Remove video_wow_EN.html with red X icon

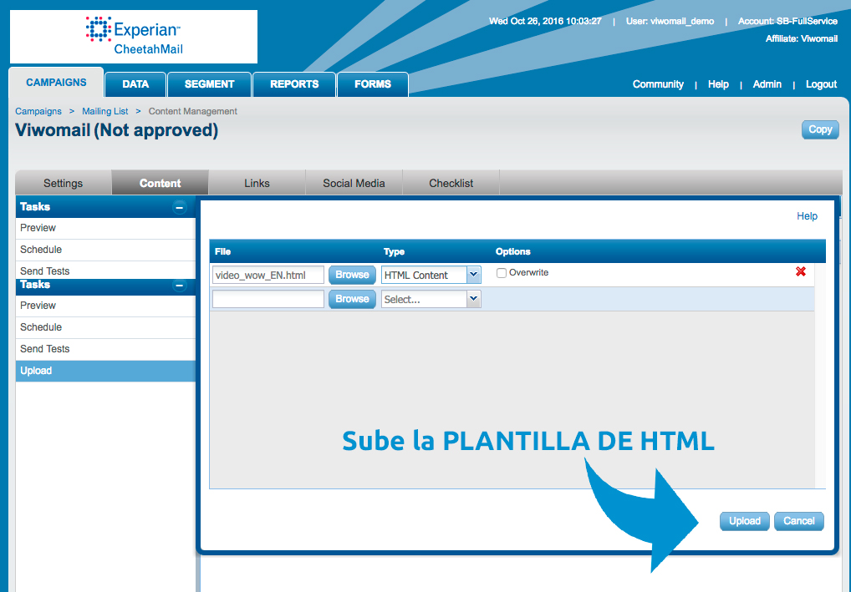(801, 272)
